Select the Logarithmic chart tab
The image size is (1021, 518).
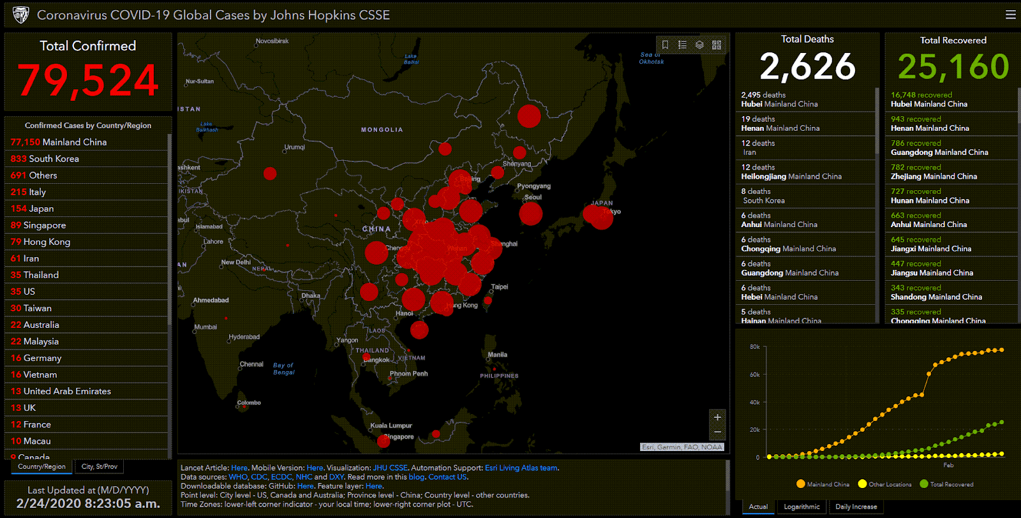point(801,507)
